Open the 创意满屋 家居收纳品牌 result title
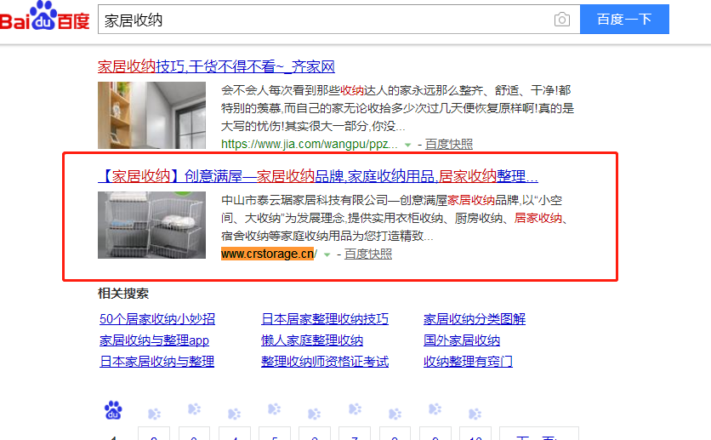This screenshot has width=711, height=440. coord(318,176)
